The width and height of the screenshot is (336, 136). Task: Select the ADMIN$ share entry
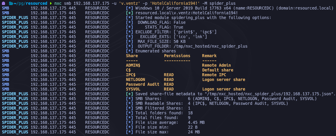coord(133,65)
